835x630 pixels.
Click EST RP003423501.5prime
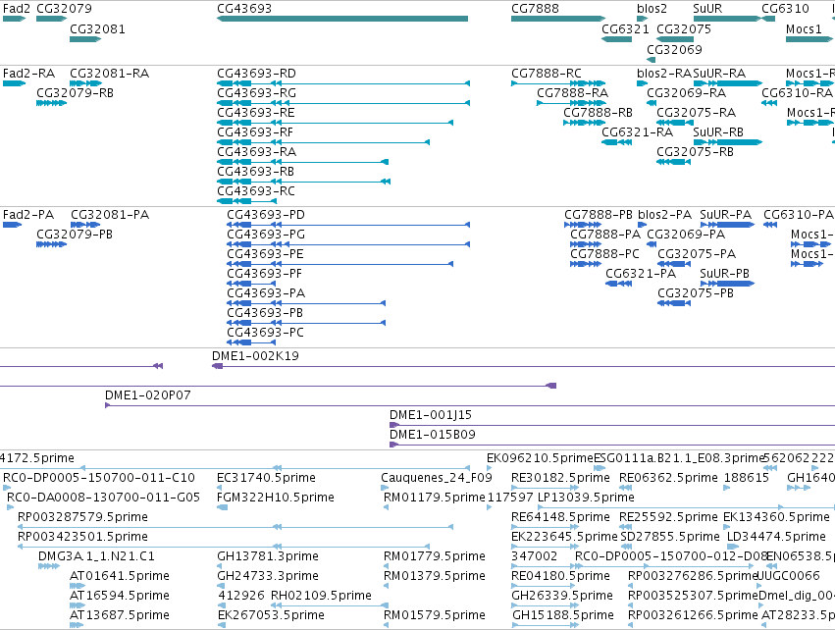[224, 547]
